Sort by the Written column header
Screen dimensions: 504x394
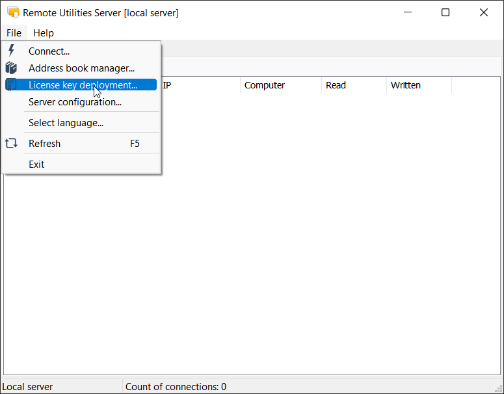coord(418,85)
